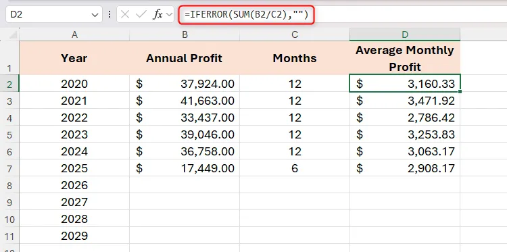Select cell containing year 2025
This screenshot has width=507, height=252.
coord(74,168)
